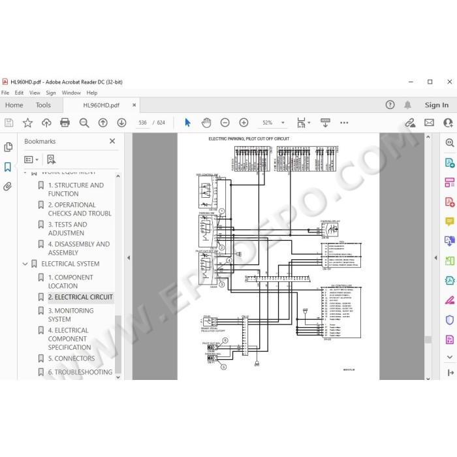The width and height of the screenshot is (457, 457).
Task: Activate the hand pan tool
Action: click(x=206, y=123)
